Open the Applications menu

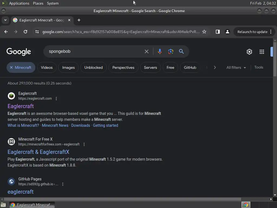pos(19,3)
